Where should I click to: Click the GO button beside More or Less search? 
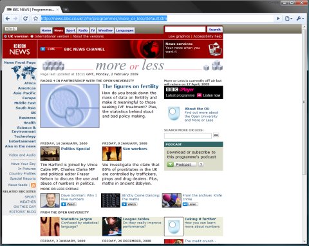216,135
